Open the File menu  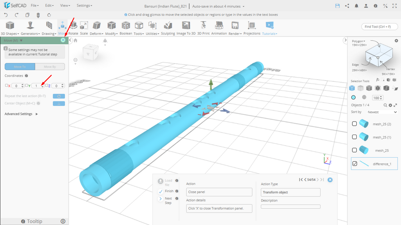coord(34,6)
